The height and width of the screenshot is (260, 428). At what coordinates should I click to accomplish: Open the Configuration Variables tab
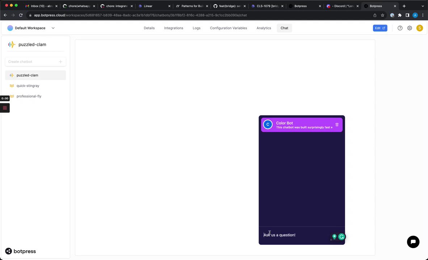228,28
